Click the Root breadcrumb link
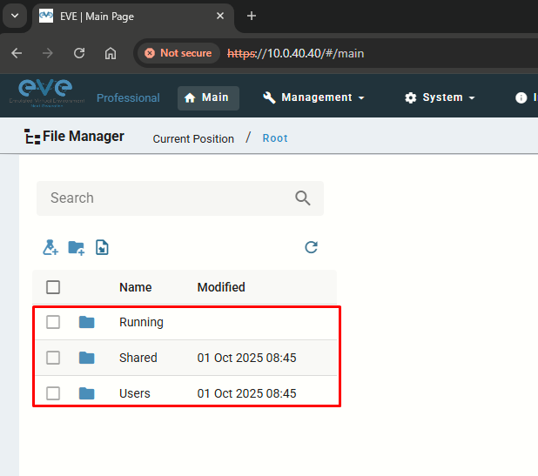538x476 pixels. [275, 138]
